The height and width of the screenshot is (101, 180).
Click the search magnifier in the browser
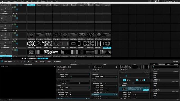pos(153,67)
